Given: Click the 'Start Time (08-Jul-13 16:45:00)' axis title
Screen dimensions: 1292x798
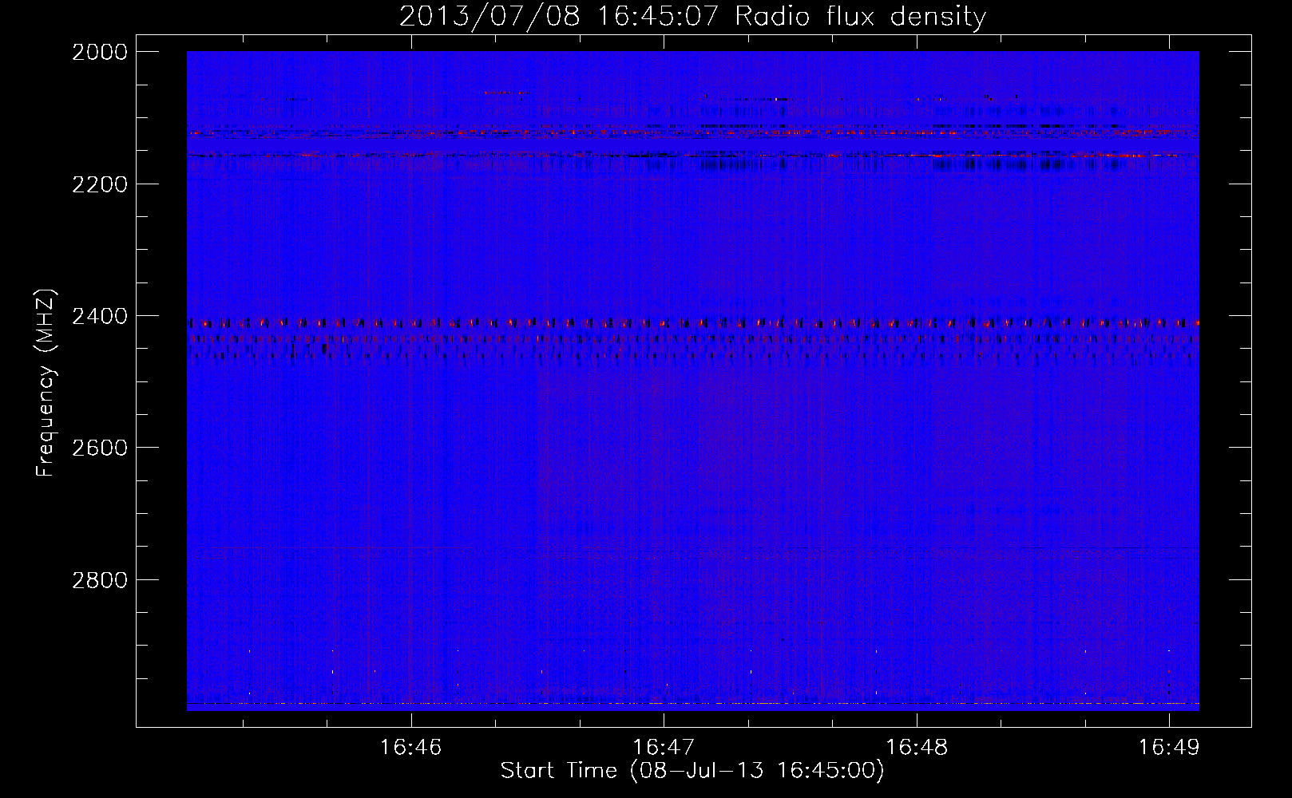Looking at the screenshot, I should click(x=692, y=771).
